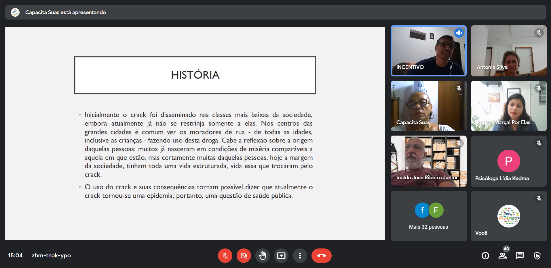Click the presenter avatar in top banner
Viewport: 551px width, 268px height.
(15, 12)
